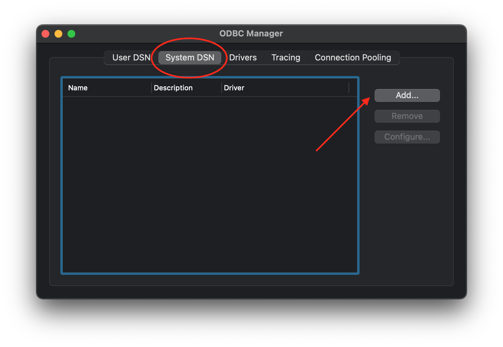Sort by the Description column header

click(187, 88)
